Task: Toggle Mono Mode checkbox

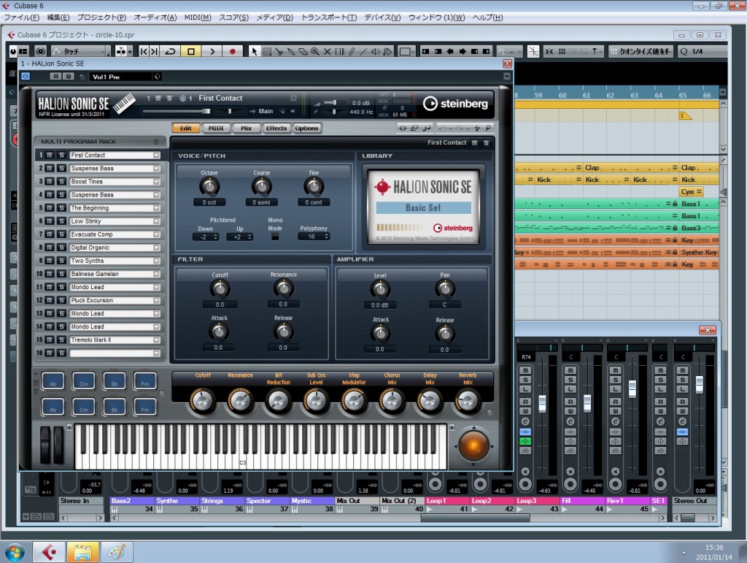Action: click(x=275, y=237)
